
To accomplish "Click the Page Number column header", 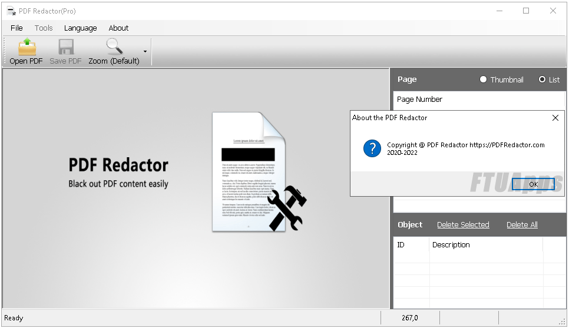I will [x=419, y=100].
